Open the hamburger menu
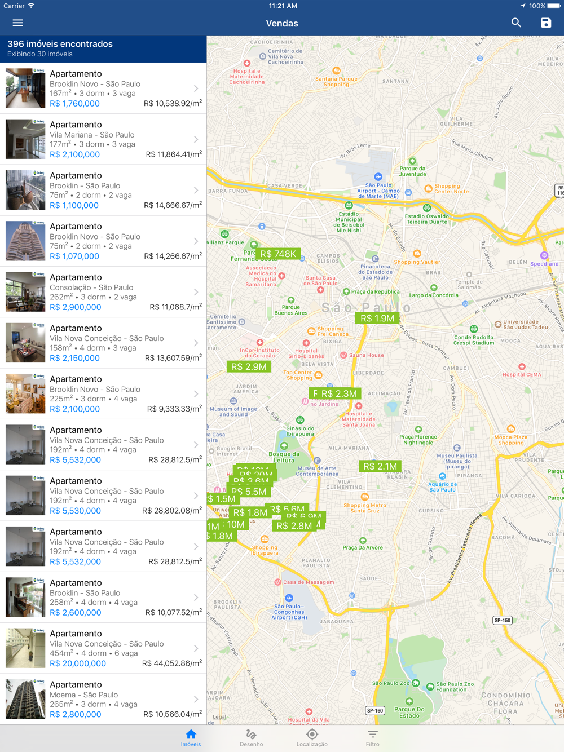The width and height of the screenshot is (564, 752). click(17, 23)
